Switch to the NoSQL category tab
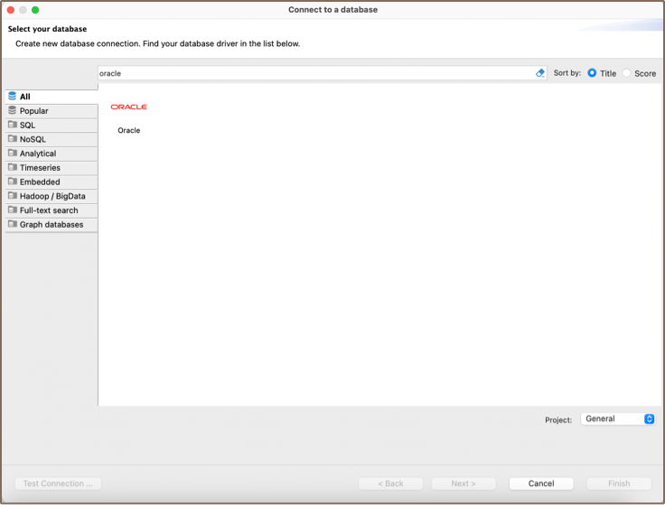Screen dimensions: 665x505 (52, 139)
